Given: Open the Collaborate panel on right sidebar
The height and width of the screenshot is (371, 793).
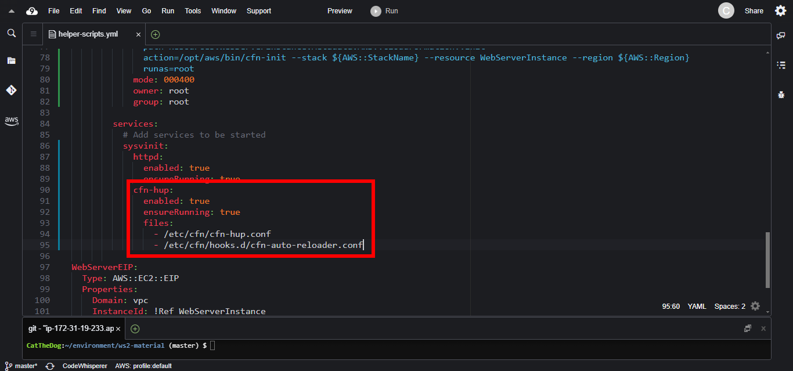Looking at the screenshot, I should (781, 36).
